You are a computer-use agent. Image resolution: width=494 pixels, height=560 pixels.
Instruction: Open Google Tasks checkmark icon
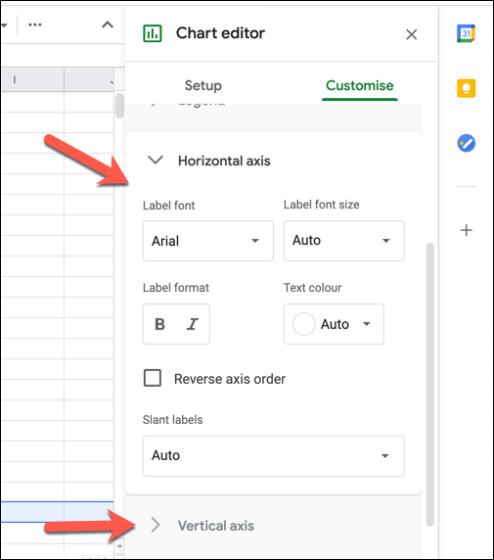[467, 143]
